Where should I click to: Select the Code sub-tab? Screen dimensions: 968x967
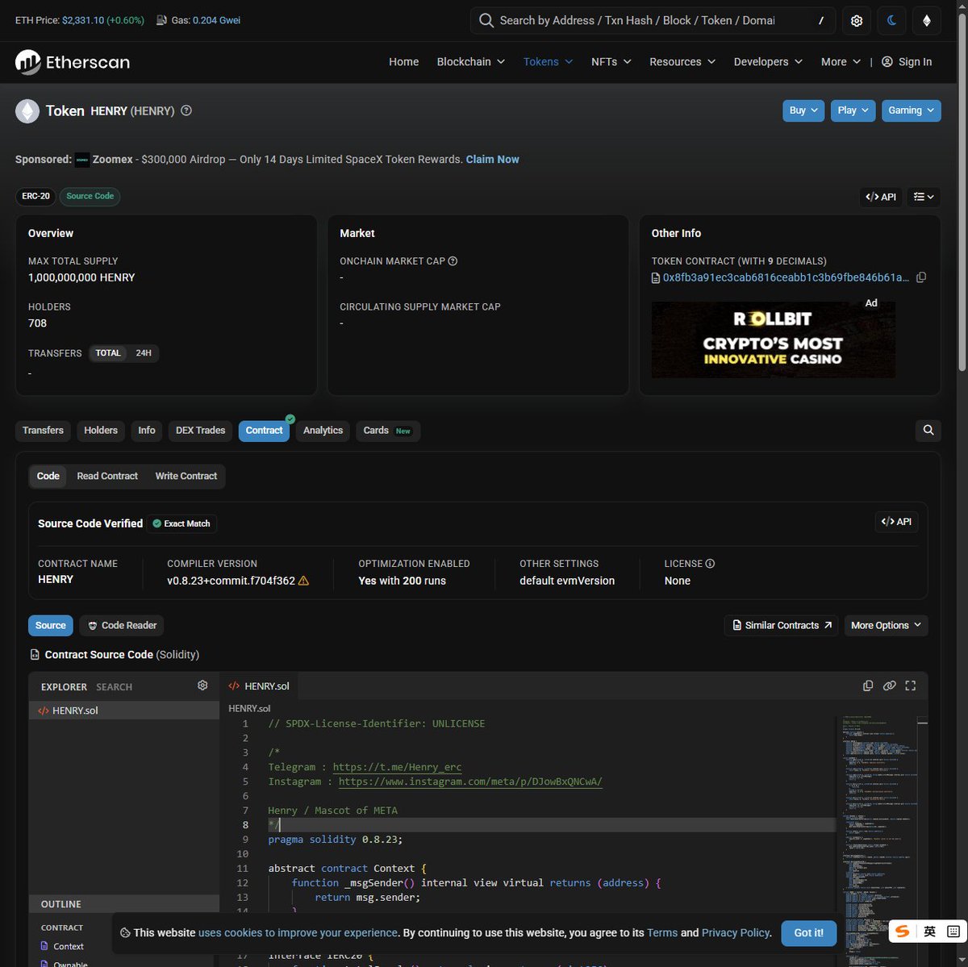48,476
